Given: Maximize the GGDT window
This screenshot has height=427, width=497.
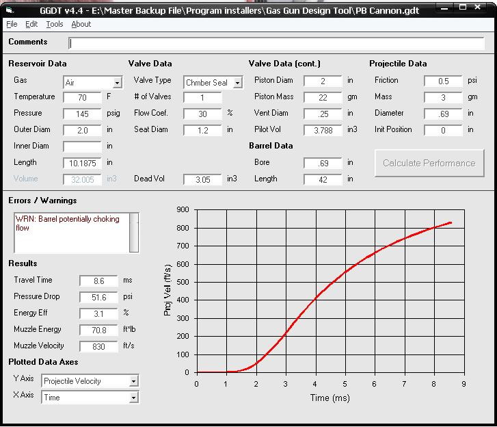Looking at the screenshot, I should coord(464,7).
